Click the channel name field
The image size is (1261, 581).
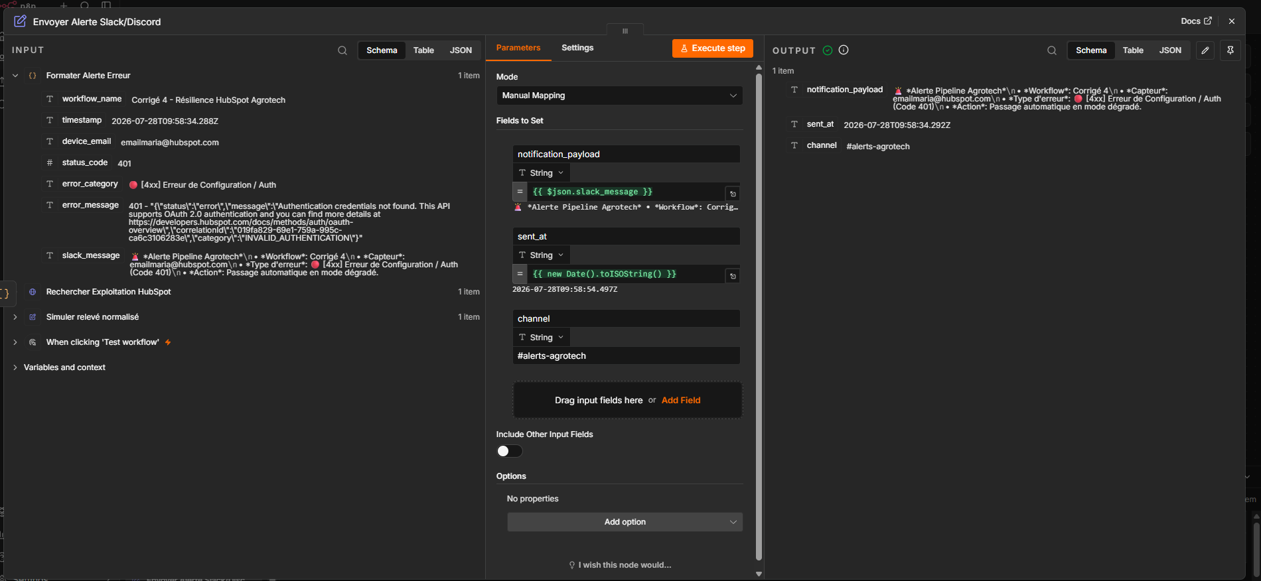pyautogui.click(x=626, y=318)
